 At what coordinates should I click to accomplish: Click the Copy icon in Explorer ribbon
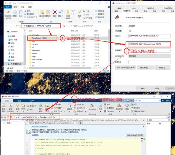point(15,12)
